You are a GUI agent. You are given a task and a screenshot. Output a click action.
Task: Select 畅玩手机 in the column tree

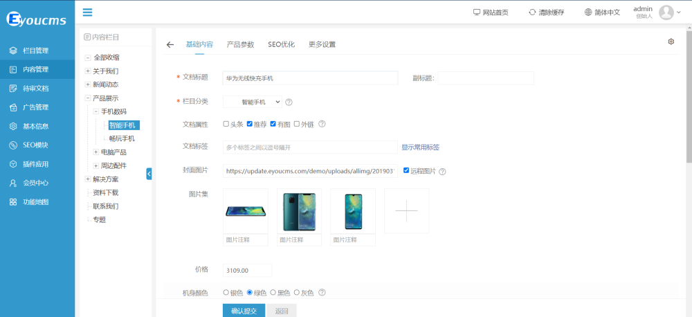click(x=122, y=138)
